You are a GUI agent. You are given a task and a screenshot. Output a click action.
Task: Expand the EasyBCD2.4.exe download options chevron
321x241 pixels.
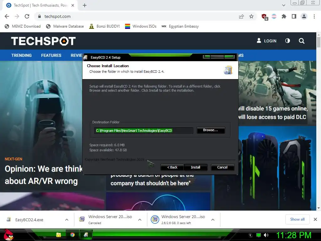click(67, 220)
